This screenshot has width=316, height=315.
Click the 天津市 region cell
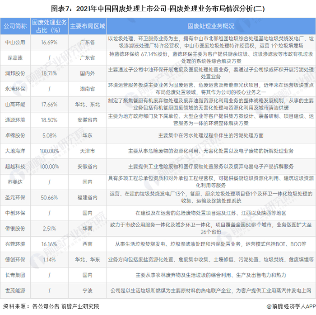pos(87,151)
